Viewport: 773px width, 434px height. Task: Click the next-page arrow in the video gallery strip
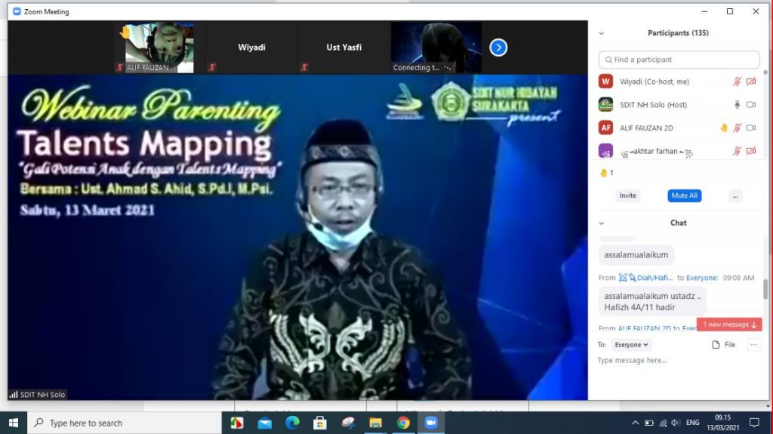pyautogui.click(x=498, y=48)
